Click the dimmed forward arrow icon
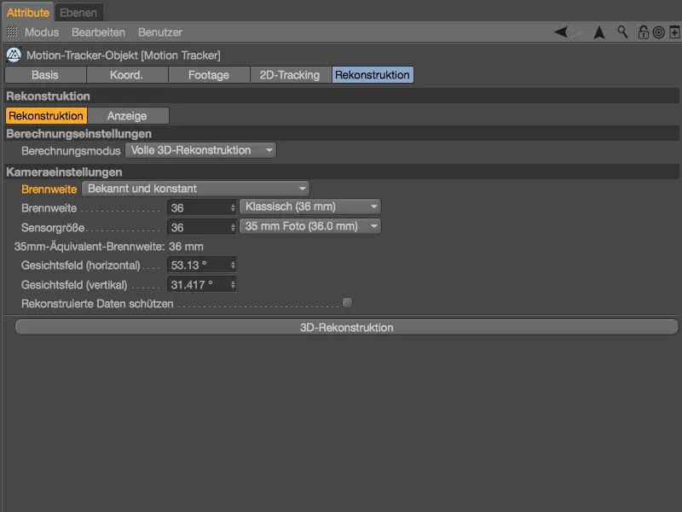 click(x=576, y=32)
